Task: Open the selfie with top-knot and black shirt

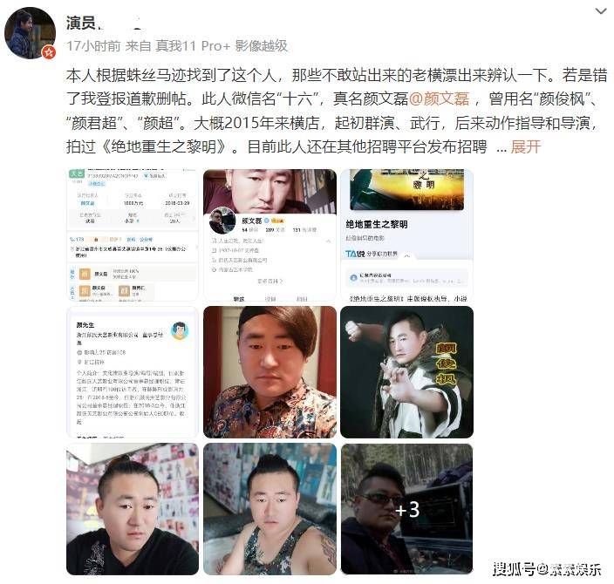Action: [x=133, y=509]
